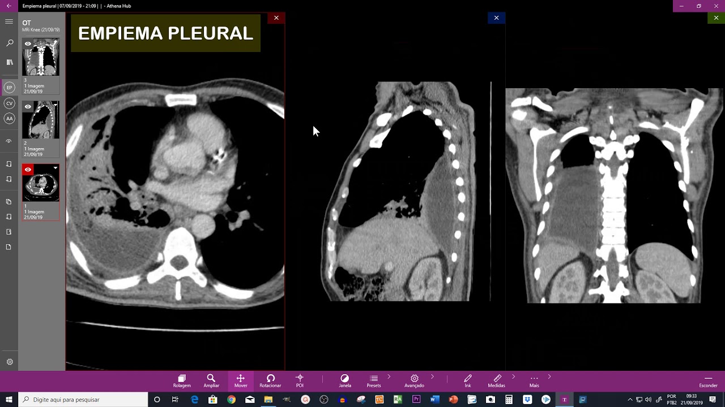Open dropdown arrow on series 2 thumbnail
The height and width of the screenshot is (407, 725).
tap(56, 105)
